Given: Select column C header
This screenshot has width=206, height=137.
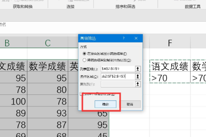Looking at the screenshot, I should click(48, 42).
